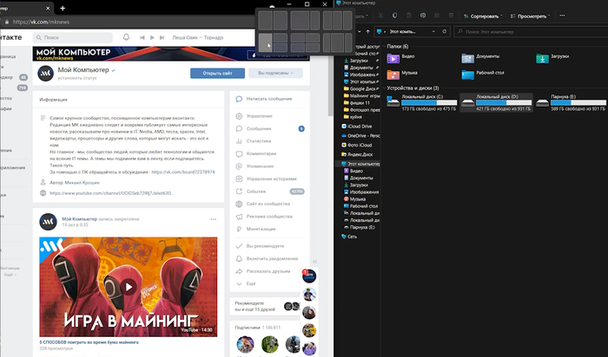Click Локальный диск (D:) usage bar
Viewport: 608px width, 357px height.
tap(504, 103)
